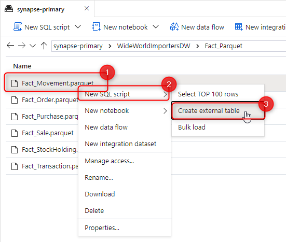
Task: Open New notebook in context menu
Action: (x=125, y=111)
